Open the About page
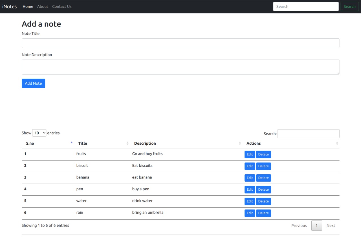The height and width of the screenshot is (240, 361). (43, 6)
